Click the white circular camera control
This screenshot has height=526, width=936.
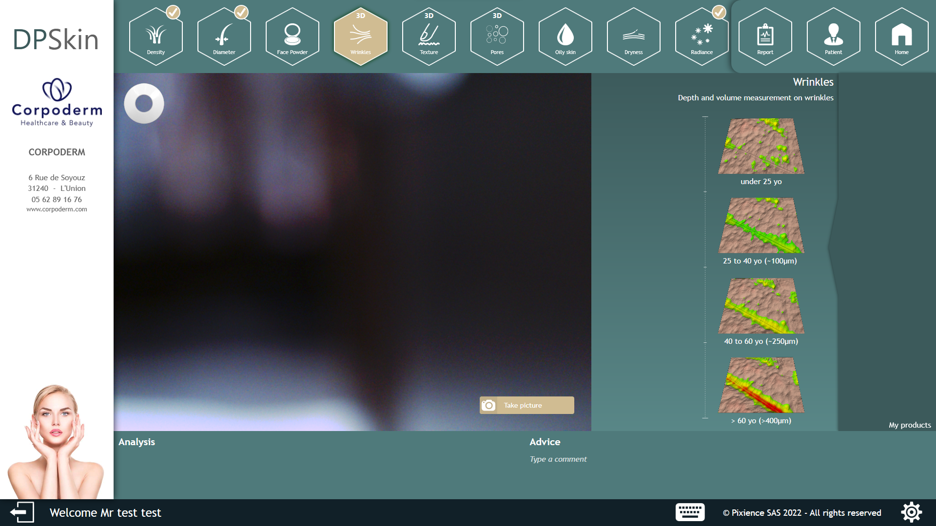click(x=144, y=103)
